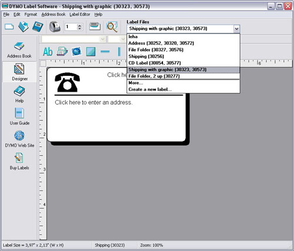Click the LabelWriter printer icon

click(x=55, y=26)
